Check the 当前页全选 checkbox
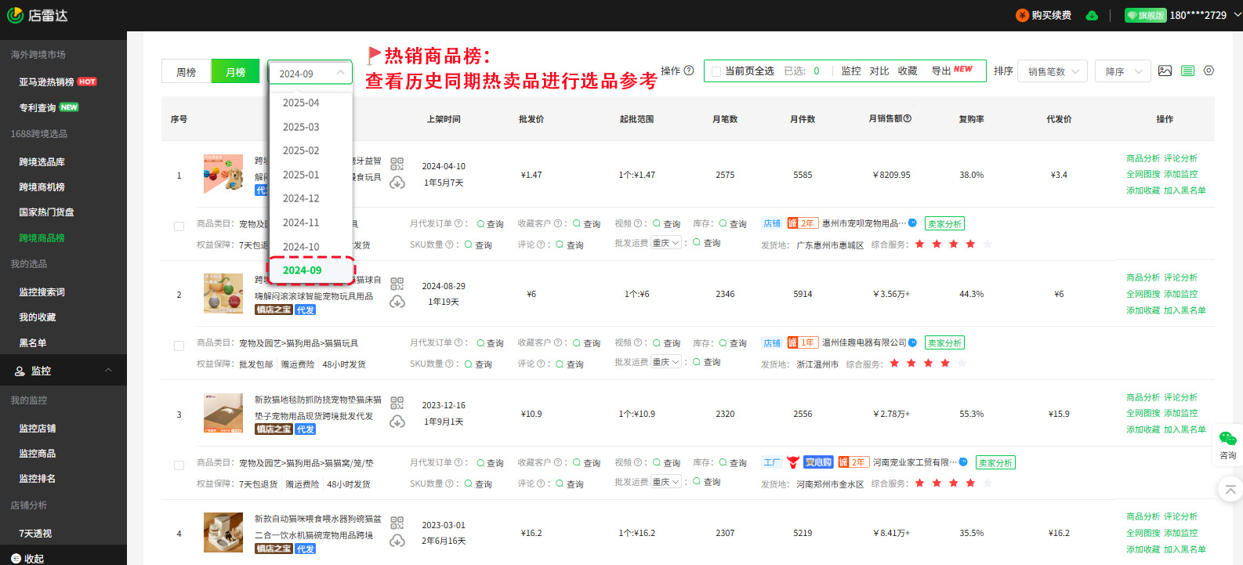 [x=716, y=71]
